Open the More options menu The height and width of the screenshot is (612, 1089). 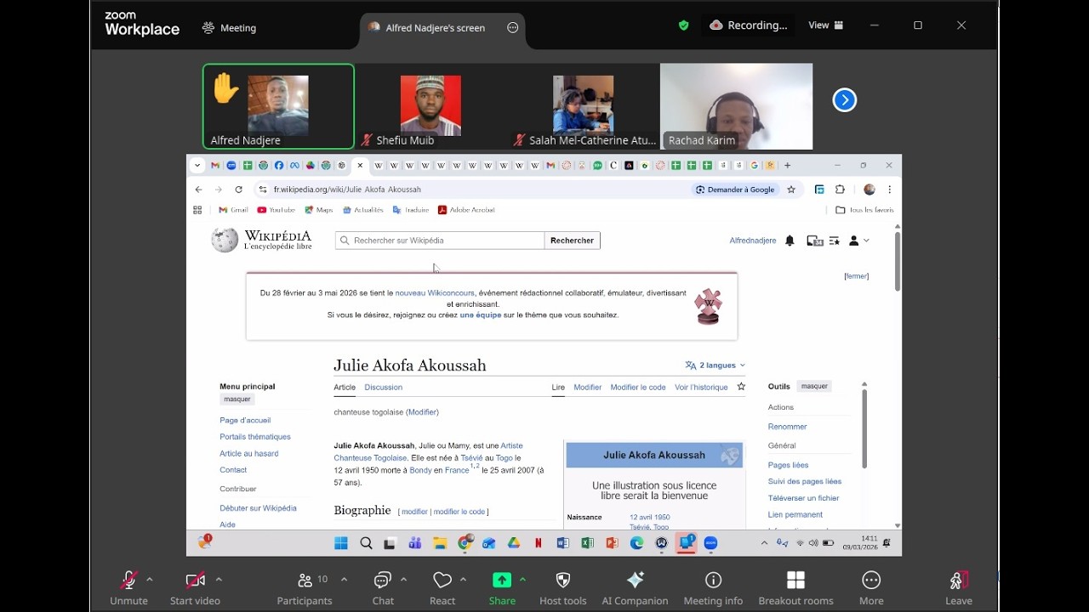click(x=871, y=588)
